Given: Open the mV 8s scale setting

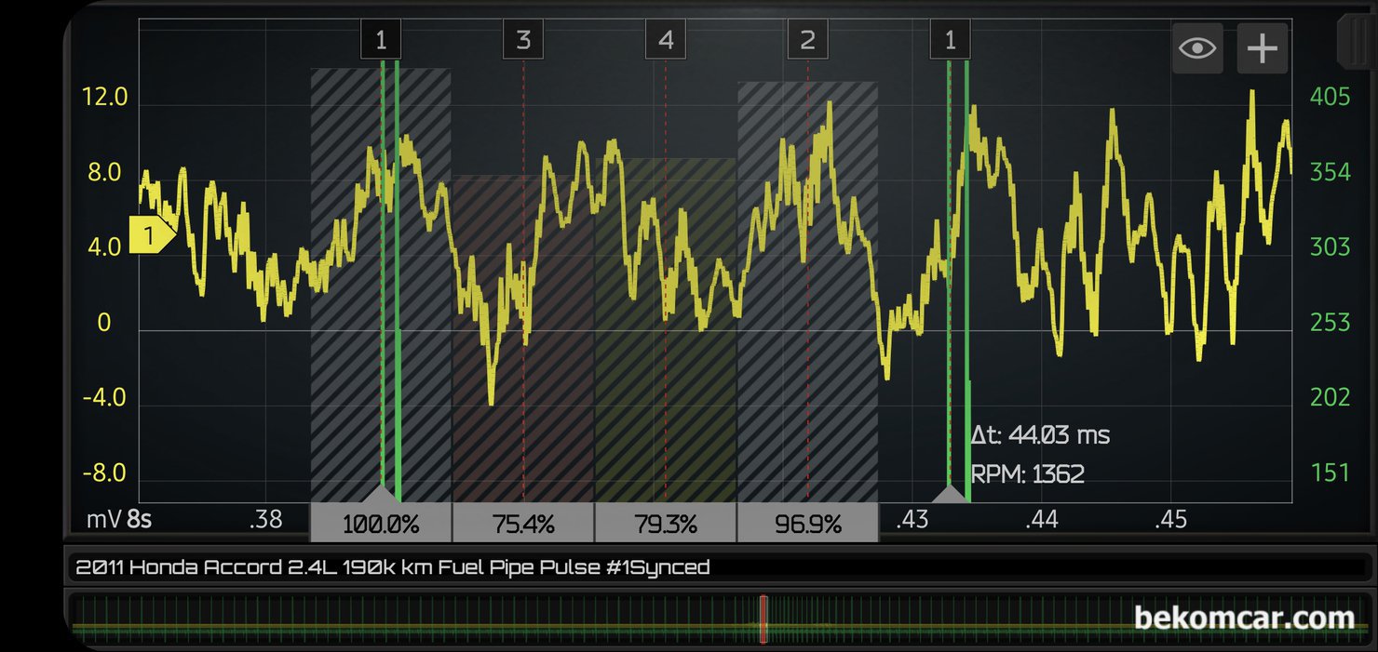Looking at the screenshot, I should (119, 519).
